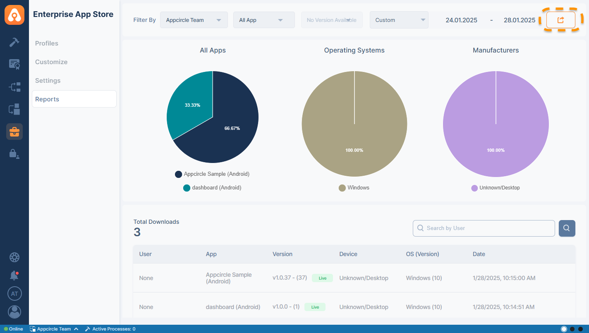This screenshot has width=589, height=333.
Task: Click the team switch icon in status bar
Action: click(x=32, y=329)
